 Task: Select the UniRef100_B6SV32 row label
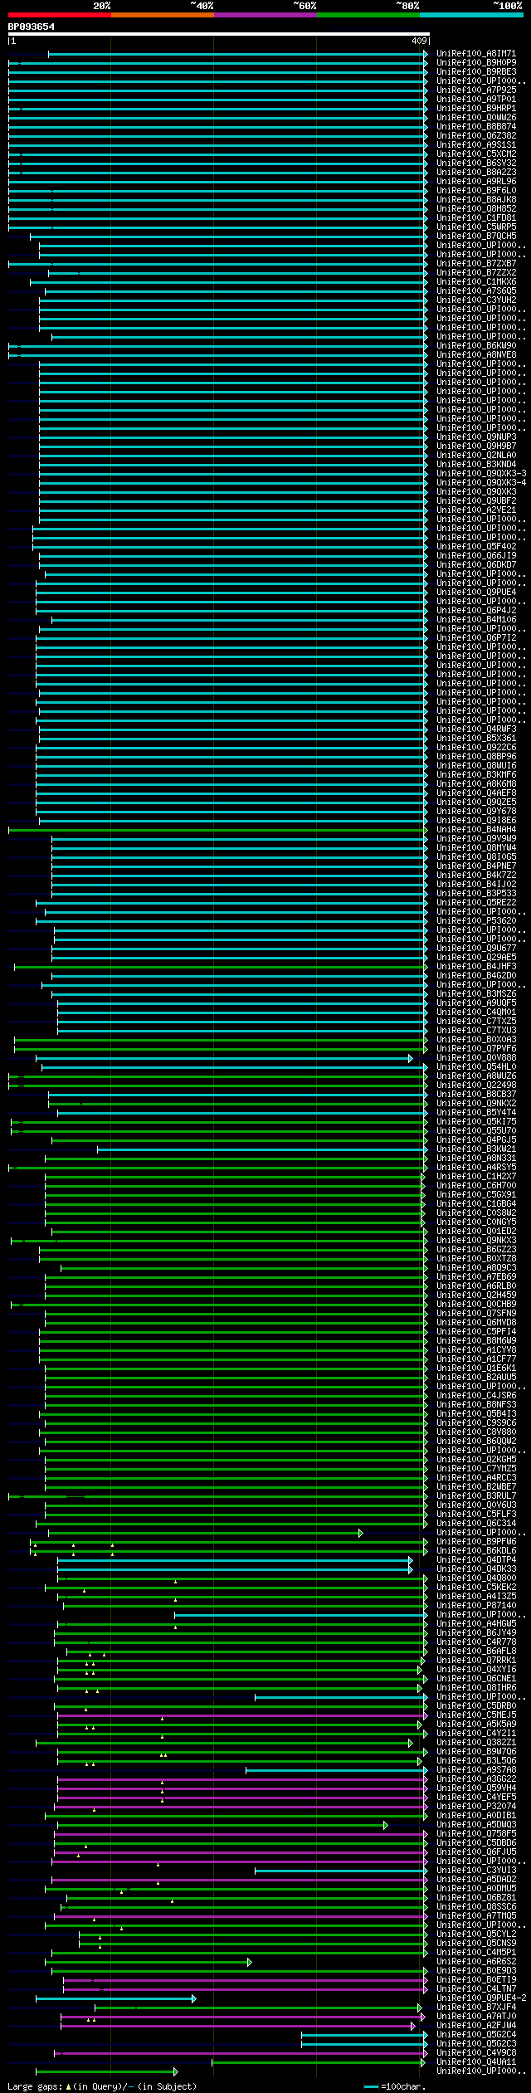point(476,163)
